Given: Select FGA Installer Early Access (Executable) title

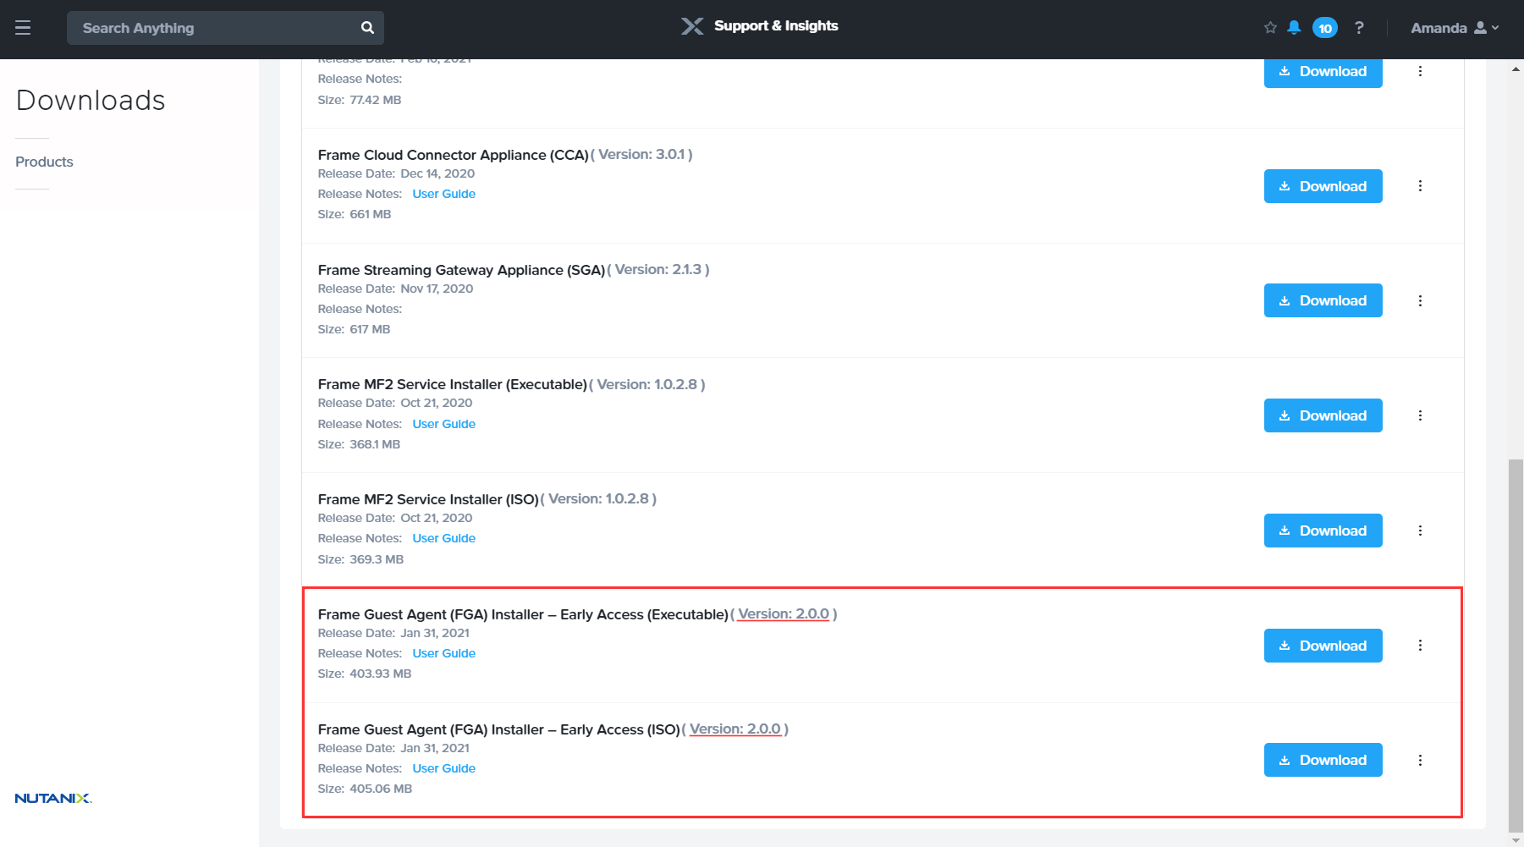Looking at the screenshot, I should tap(523, 614).
